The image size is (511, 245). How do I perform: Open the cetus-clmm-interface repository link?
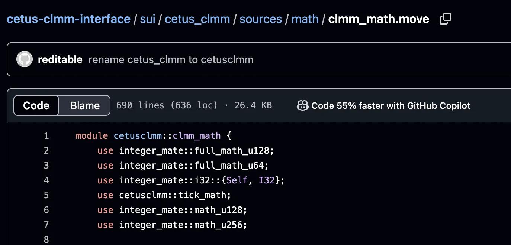(68, 19)
